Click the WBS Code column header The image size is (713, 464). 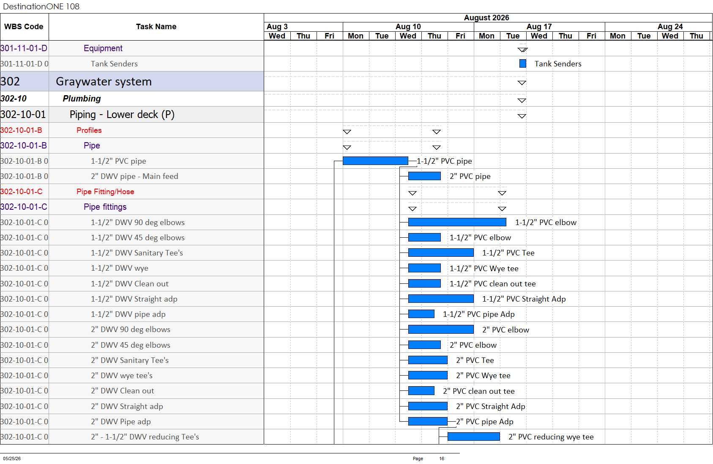click(24, 27)
